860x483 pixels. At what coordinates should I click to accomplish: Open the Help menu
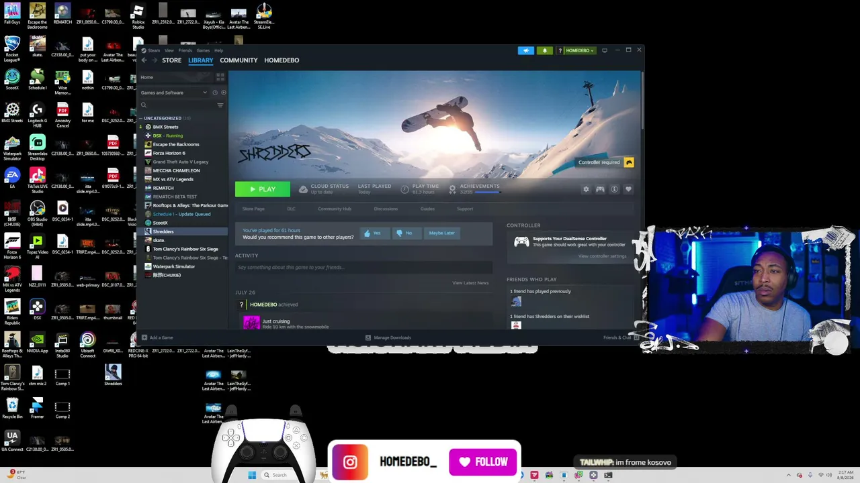click(218, 50)
